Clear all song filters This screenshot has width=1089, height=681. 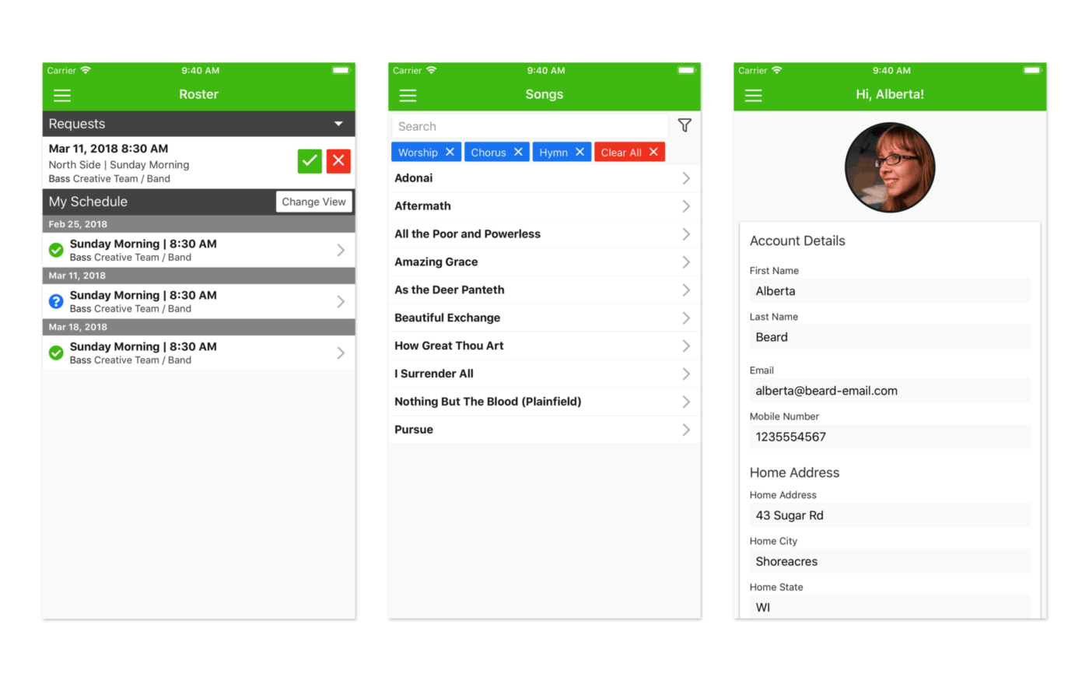pos(629,152)
